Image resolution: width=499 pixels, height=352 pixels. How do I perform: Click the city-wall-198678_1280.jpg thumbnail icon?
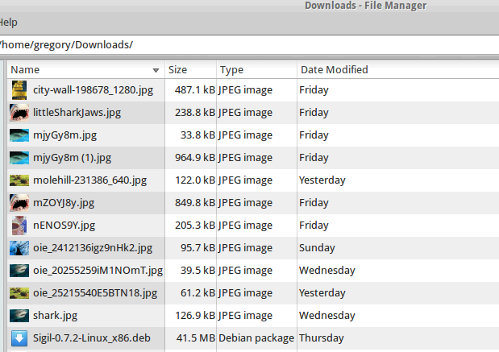19,89
